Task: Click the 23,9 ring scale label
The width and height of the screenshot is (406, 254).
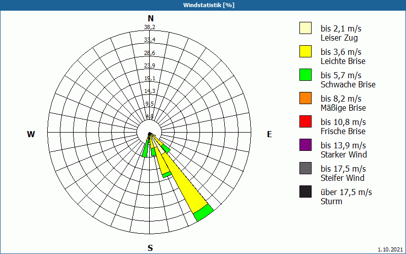Action: 150,66
